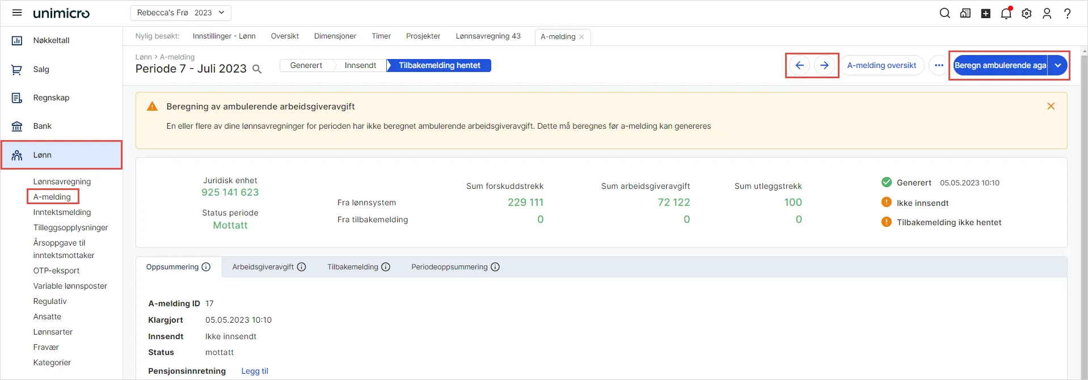Go to next period arrow
1088x380 pixels.
click(x=824, y=65)
